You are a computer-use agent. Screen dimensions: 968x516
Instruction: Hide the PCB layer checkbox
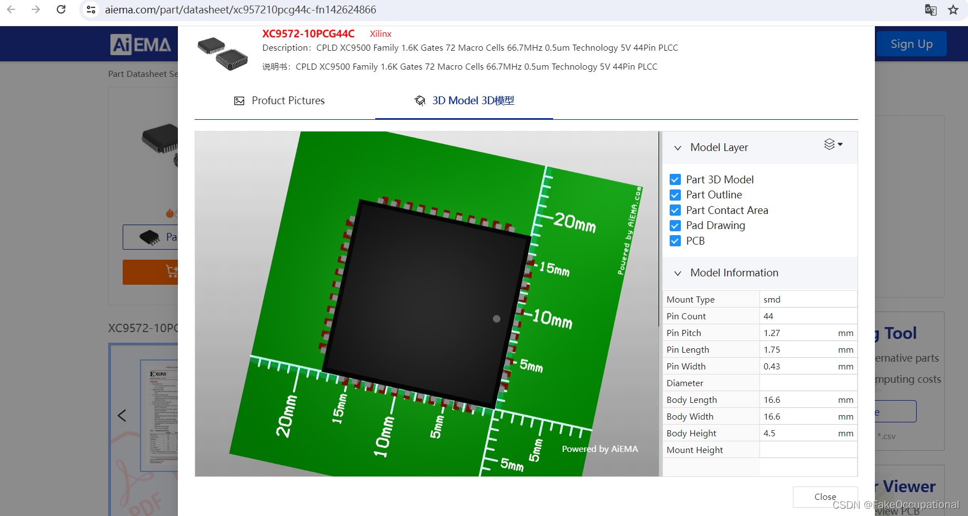tap(675, 241)
